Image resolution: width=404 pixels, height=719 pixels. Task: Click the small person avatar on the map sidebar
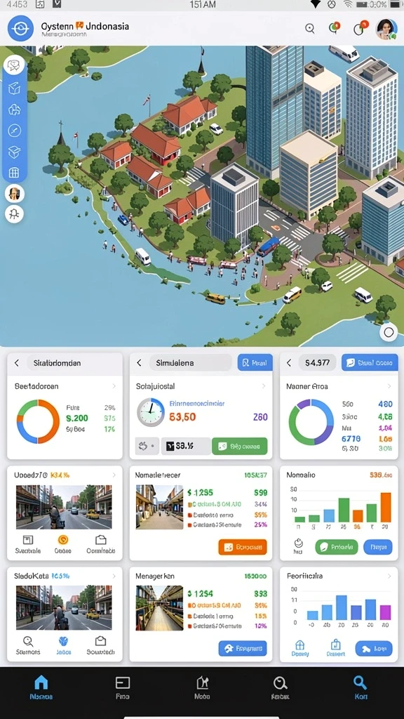point(14,194)
